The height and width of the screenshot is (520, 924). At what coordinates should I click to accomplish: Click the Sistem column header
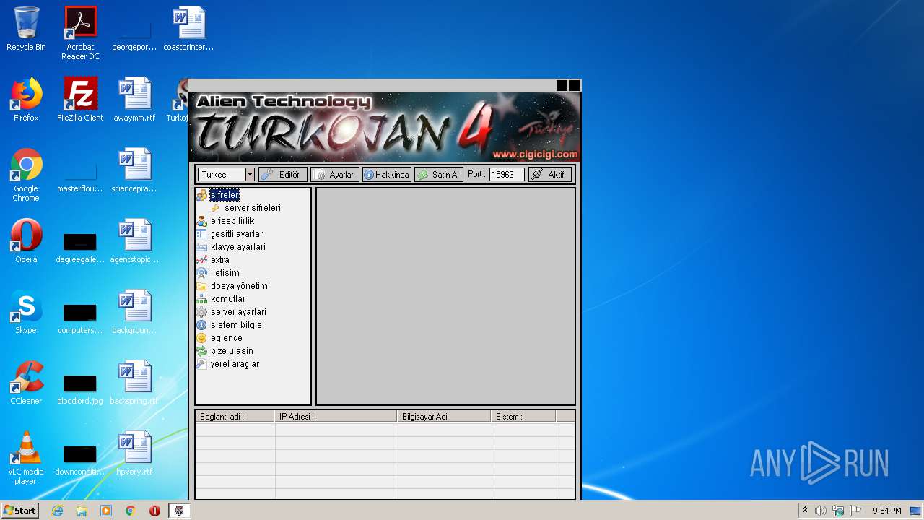click(523, 417)
